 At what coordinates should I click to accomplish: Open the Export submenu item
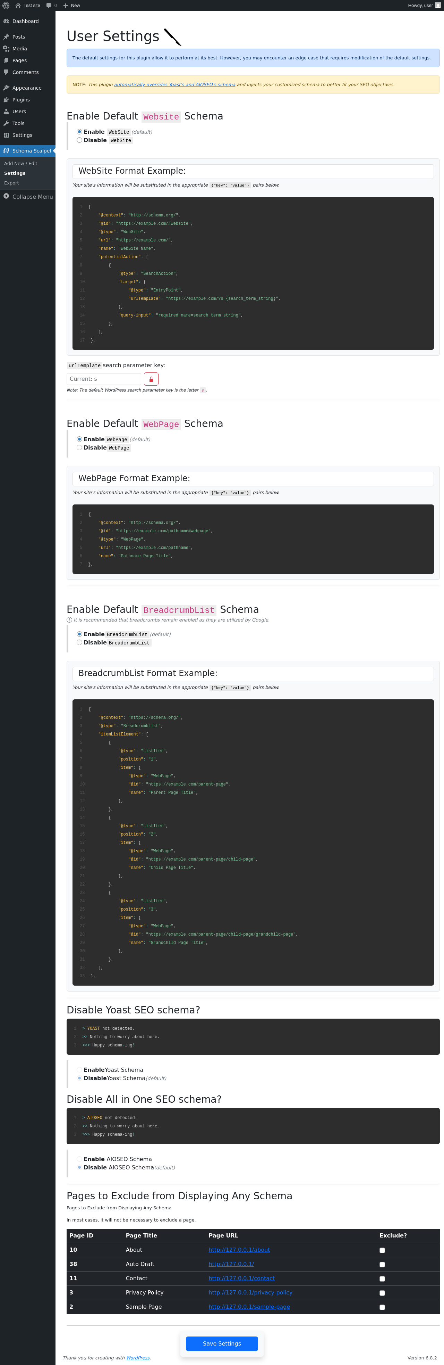12,183
